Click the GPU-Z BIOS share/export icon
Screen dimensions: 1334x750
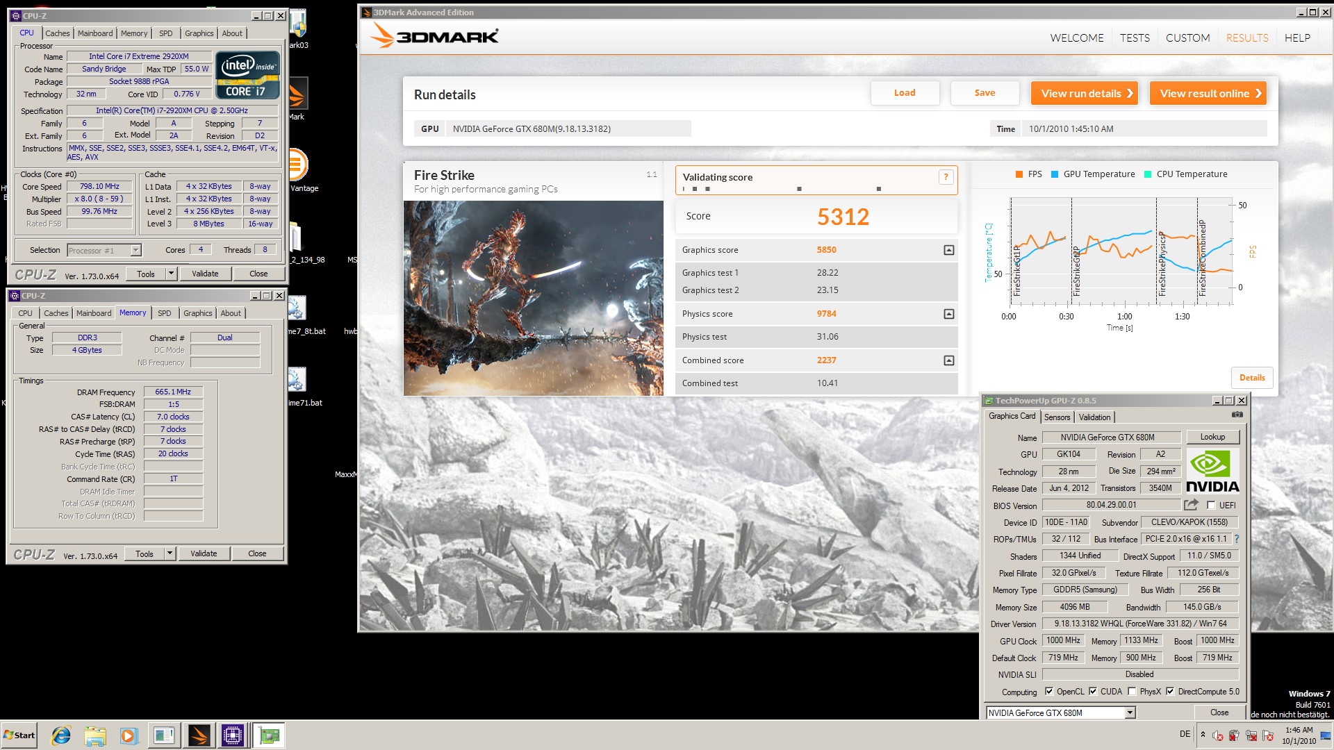[x=1191, y=505]
